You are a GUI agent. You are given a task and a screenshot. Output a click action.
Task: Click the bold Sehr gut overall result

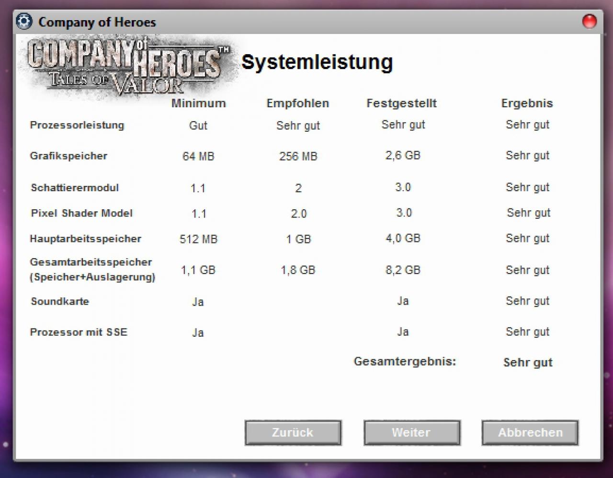(x=528, y=363)
